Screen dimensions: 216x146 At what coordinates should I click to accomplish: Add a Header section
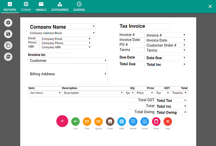click(x=133, y=121)
